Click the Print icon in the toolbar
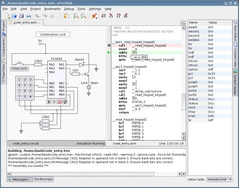239x188 pixels. [x=29, y=16]
